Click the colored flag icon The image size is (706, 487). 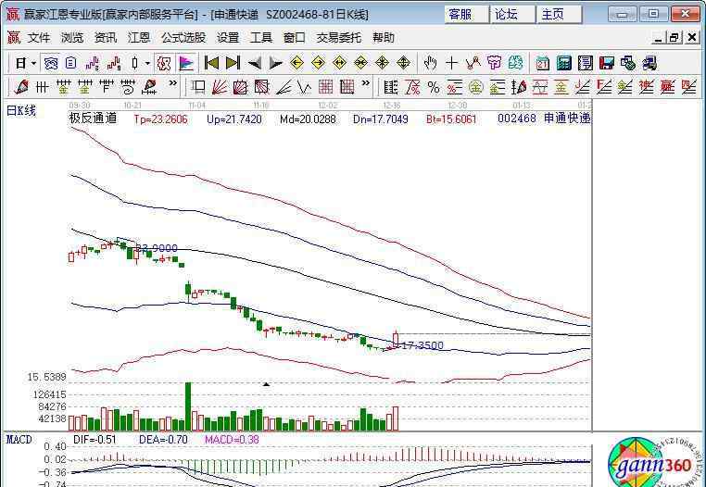[x=186, y=63]
